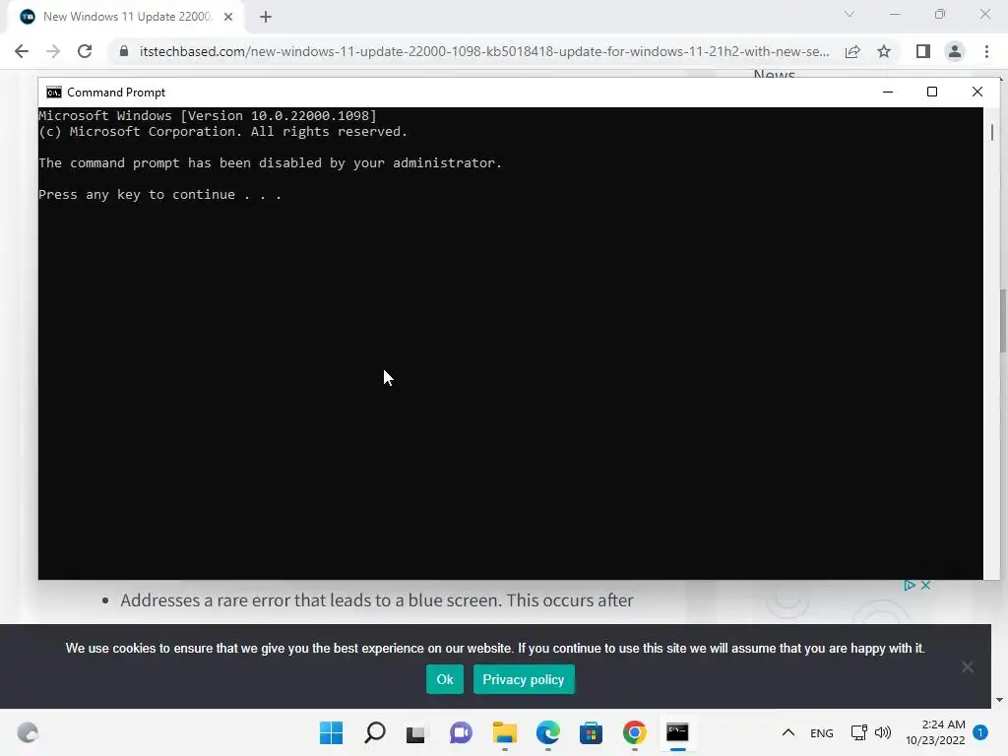Open taskbar Search
Screen dimensions: 1008x756
(x=375, y=732)
